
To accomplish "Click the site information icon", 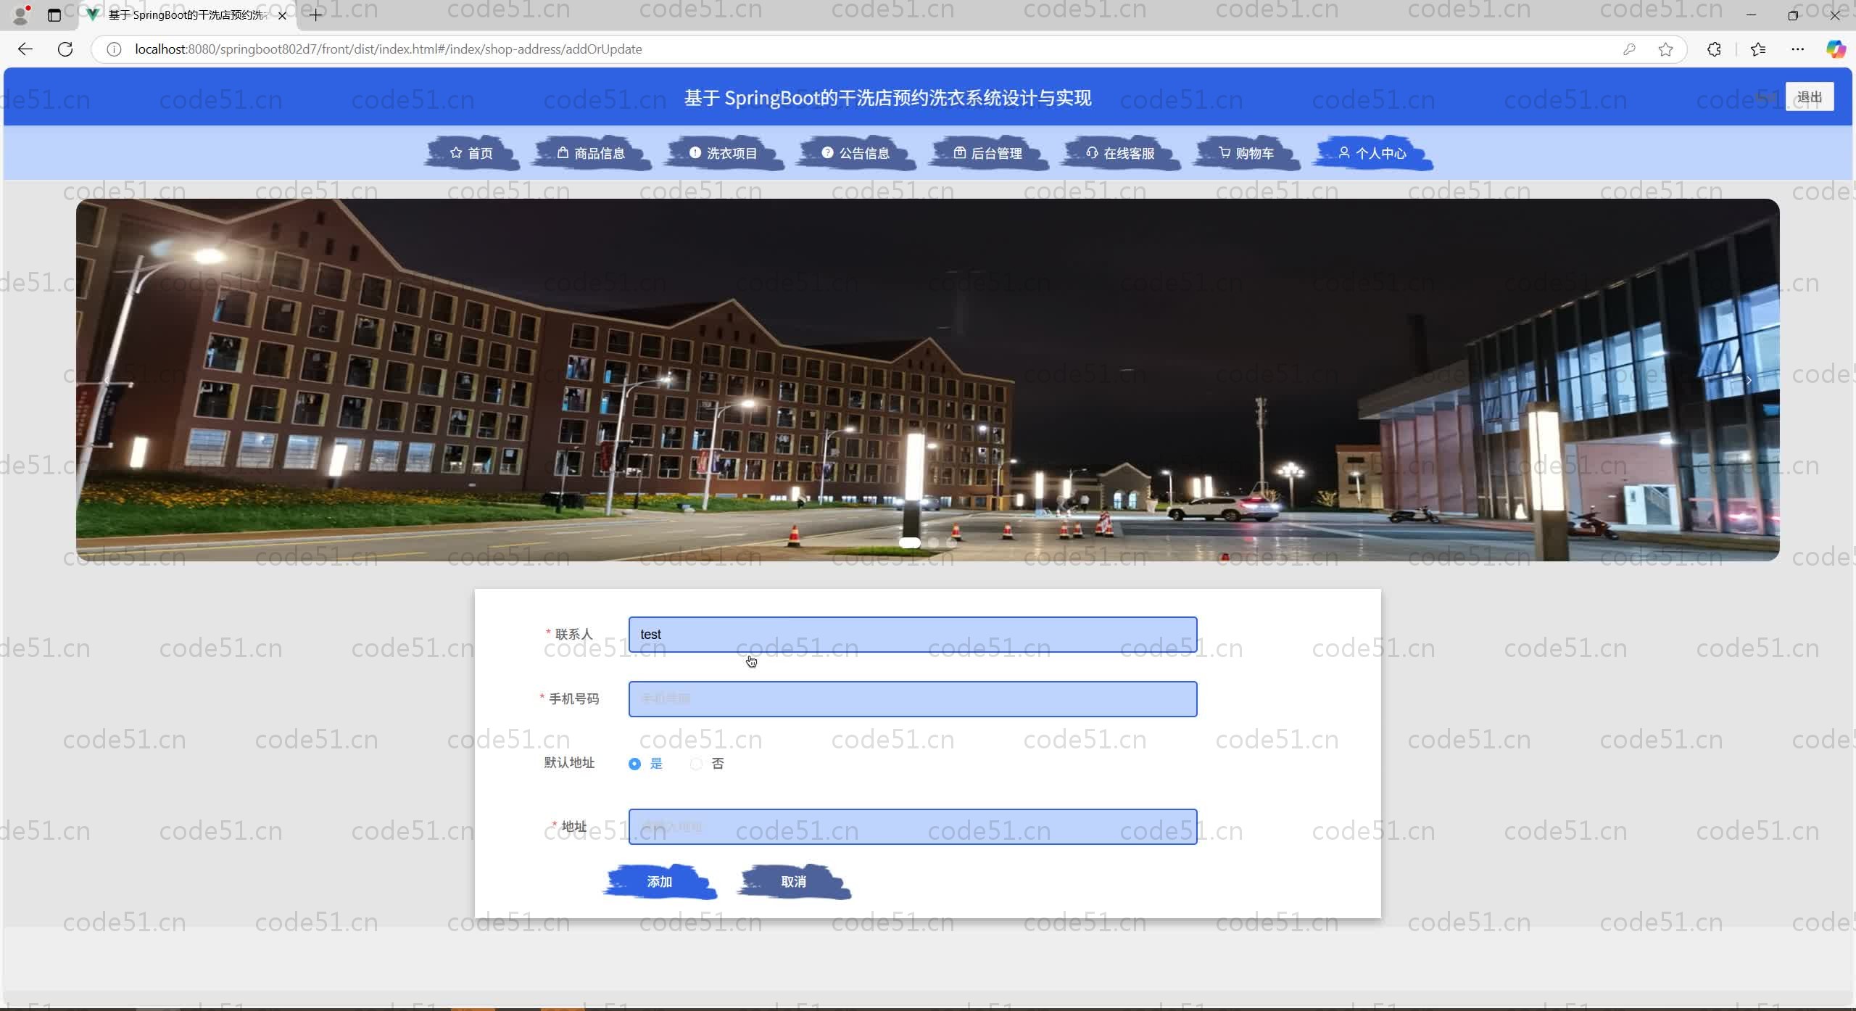I will (114, 49).
